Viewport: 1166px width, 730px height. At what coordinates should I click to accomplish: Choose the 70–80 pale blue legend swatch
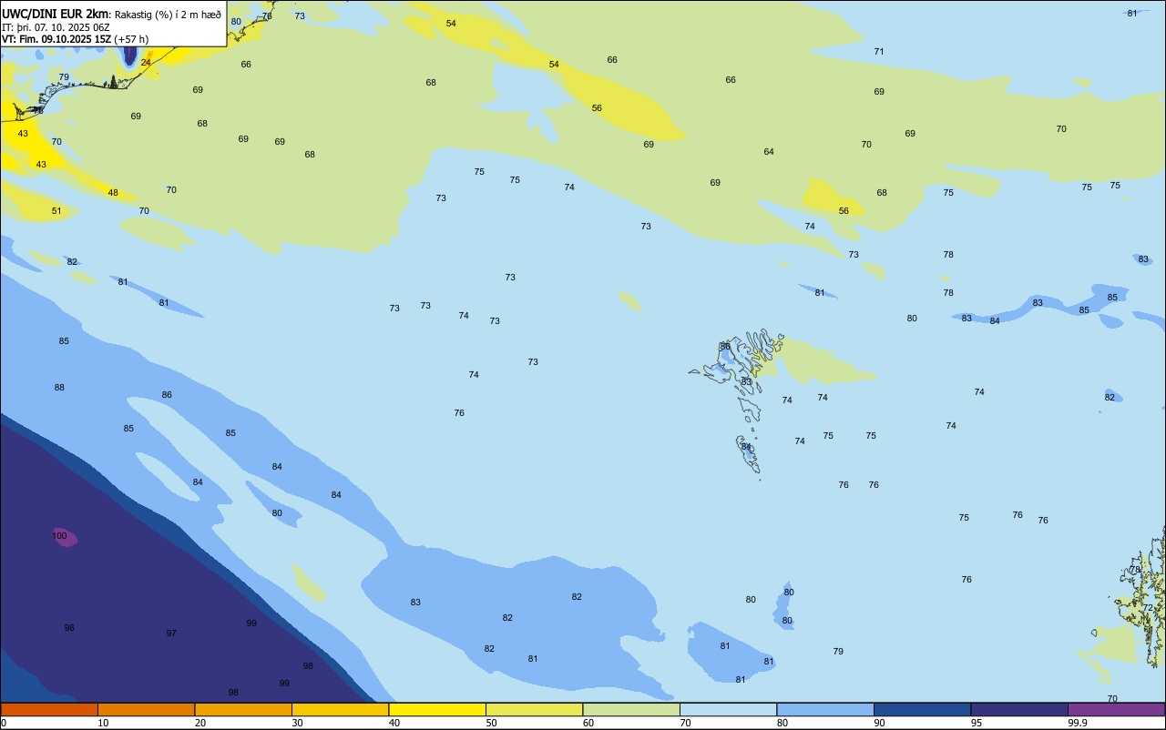[x=728, y=709]
